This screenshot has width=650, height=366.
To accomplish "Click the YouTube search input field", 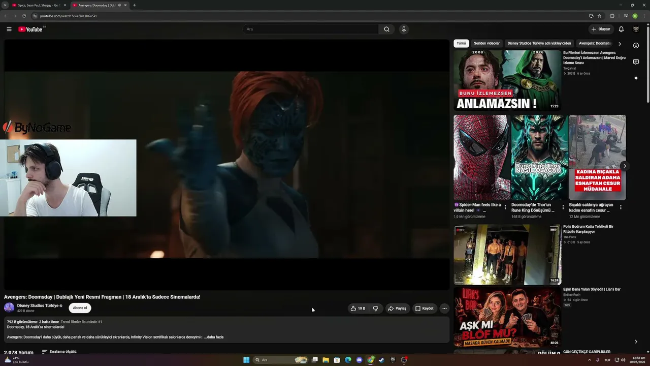I will click(311, 29).
